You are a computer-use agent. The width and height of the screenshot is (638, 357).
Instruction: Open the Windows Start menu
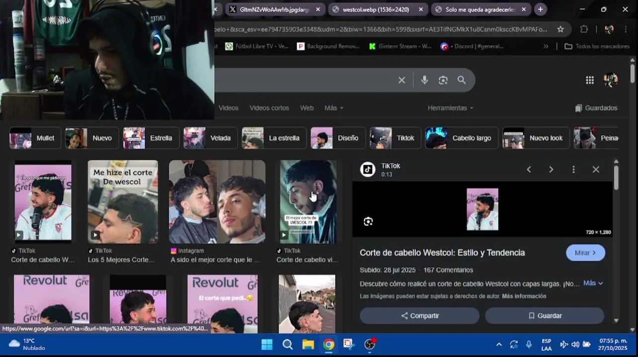tap(267, 345)
